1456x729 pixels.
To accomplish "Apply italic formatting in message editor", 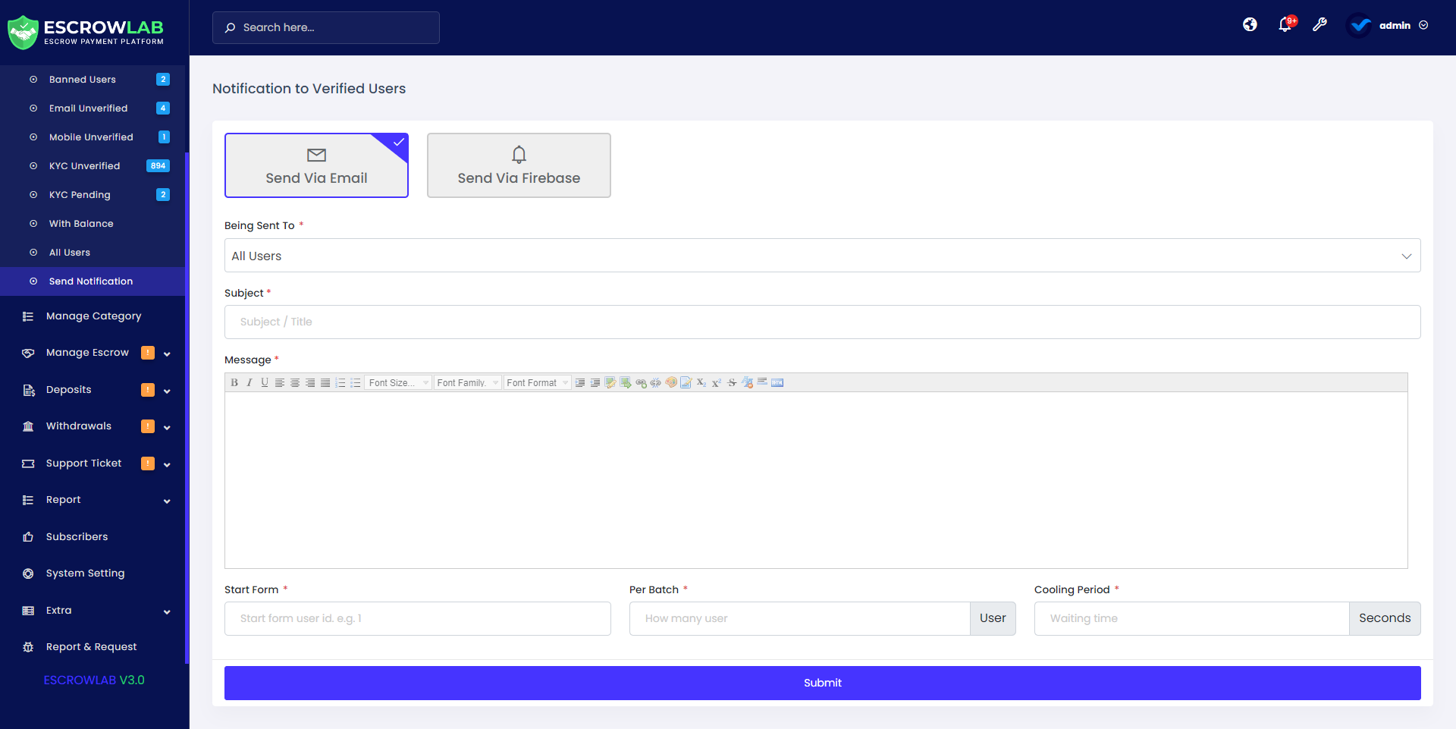I will pyautogui.click(x=249, y=382).
